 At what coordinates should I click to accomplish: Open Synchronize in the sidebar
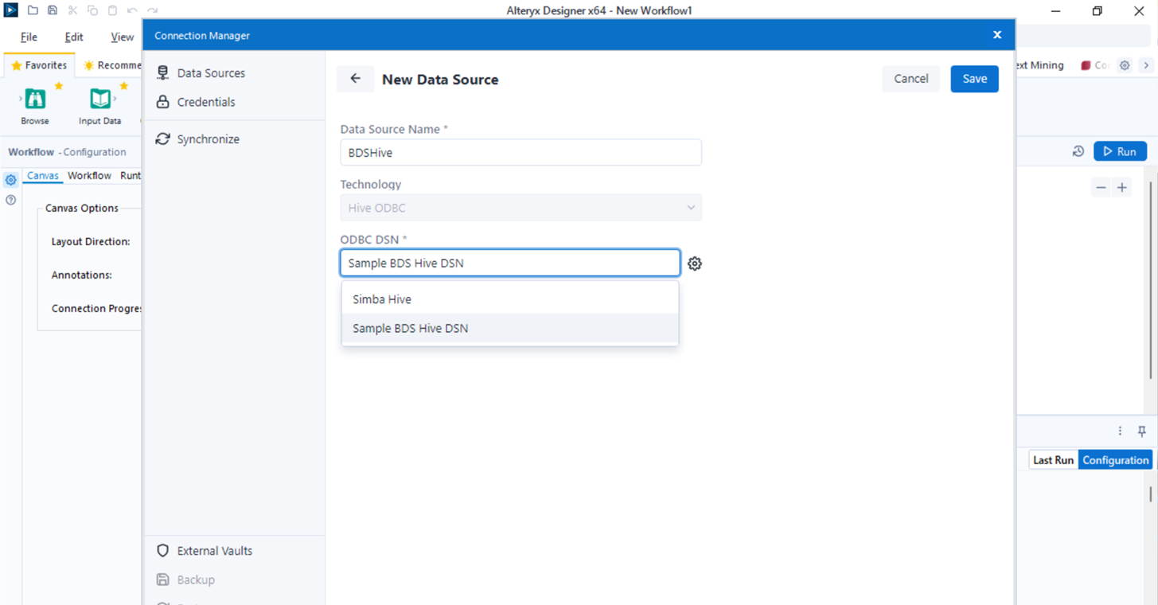208,139
